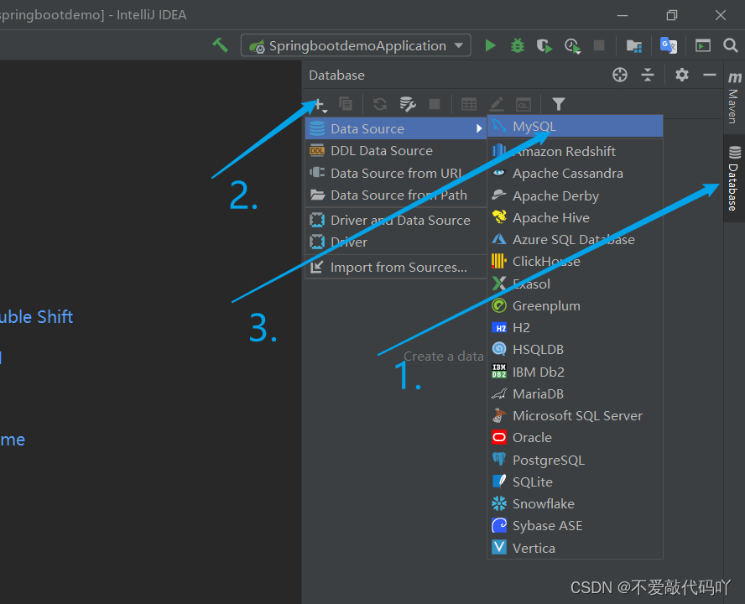Run the application with green play icon
Screen dimensions: 745x604
(x=490, y=45)
